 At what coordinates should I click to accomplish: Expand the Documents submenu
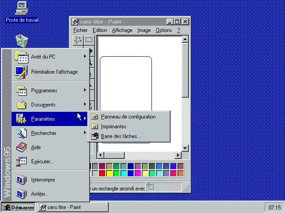50,105
